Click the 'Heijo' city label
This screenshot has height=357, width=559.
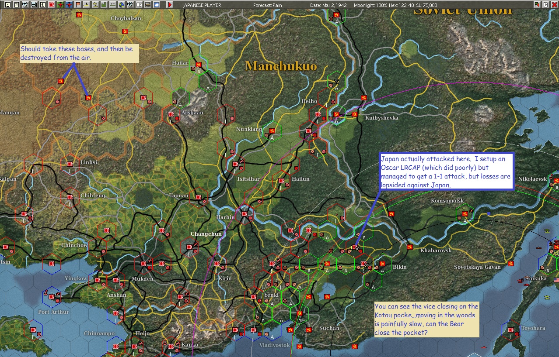click(x=142, y=333)
